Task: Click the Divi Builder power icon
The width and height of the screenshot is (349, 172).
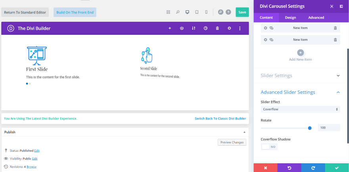Action: click(182, 28)
